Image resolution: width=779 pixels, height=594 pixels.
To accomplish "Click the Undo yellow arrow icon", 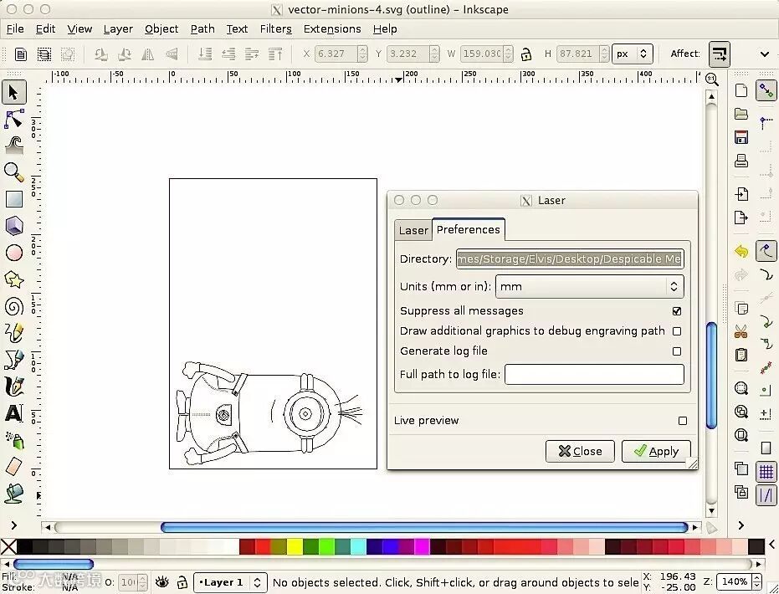I will click(741, 251).
